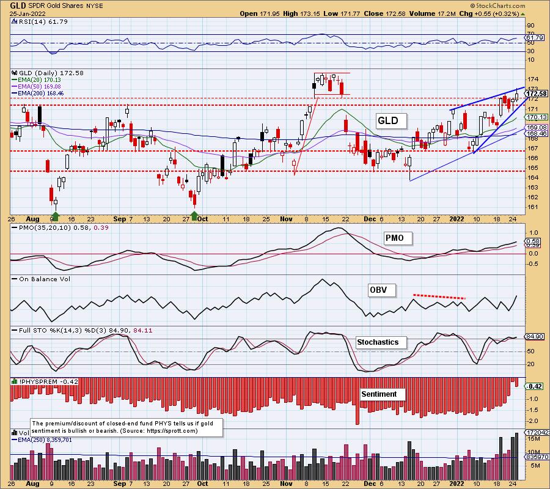Click the Low 171.77 value
Image resolution: width=550 pixels, height=489 pixels.
tap(342, 13)
